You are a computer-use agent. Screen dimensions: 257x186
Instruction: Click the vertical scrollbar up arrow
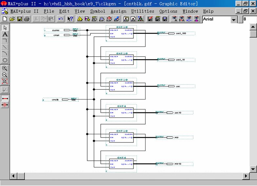(x=253, y=27)
